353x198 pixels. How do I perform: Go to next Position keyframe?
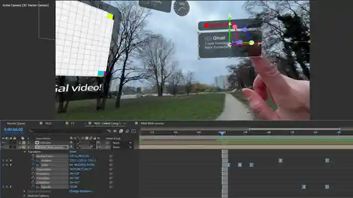10,161
